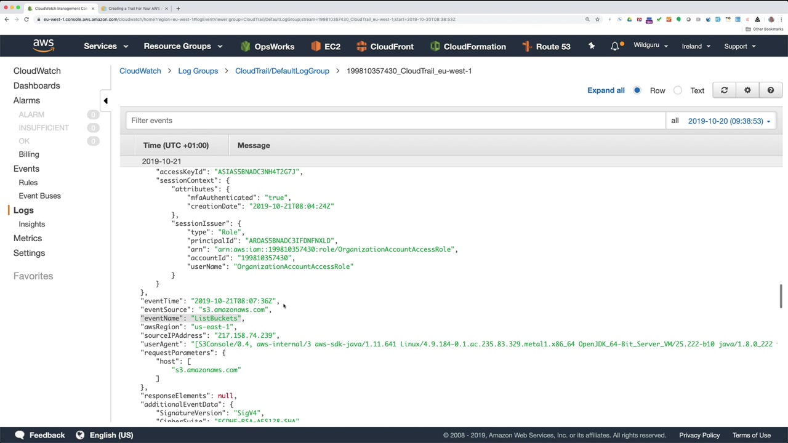The width and height of the screenshot is (788, 443).
Task: Open the notifications bell
Action: coord(615,46)
